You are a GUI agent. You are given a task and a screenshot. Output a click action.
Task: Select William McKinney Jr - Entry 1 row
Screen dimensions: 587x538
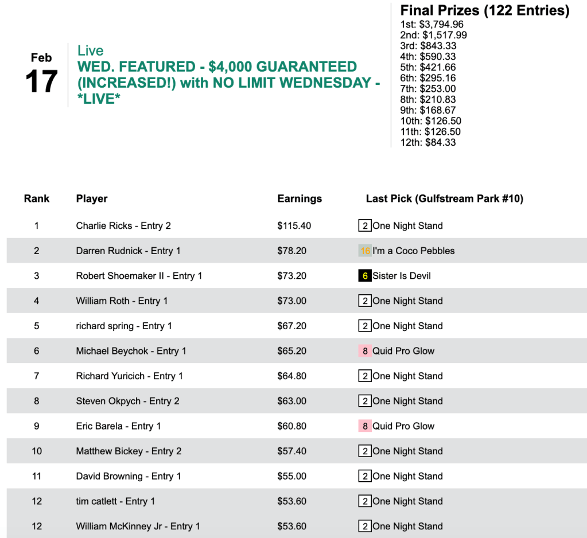138,527
